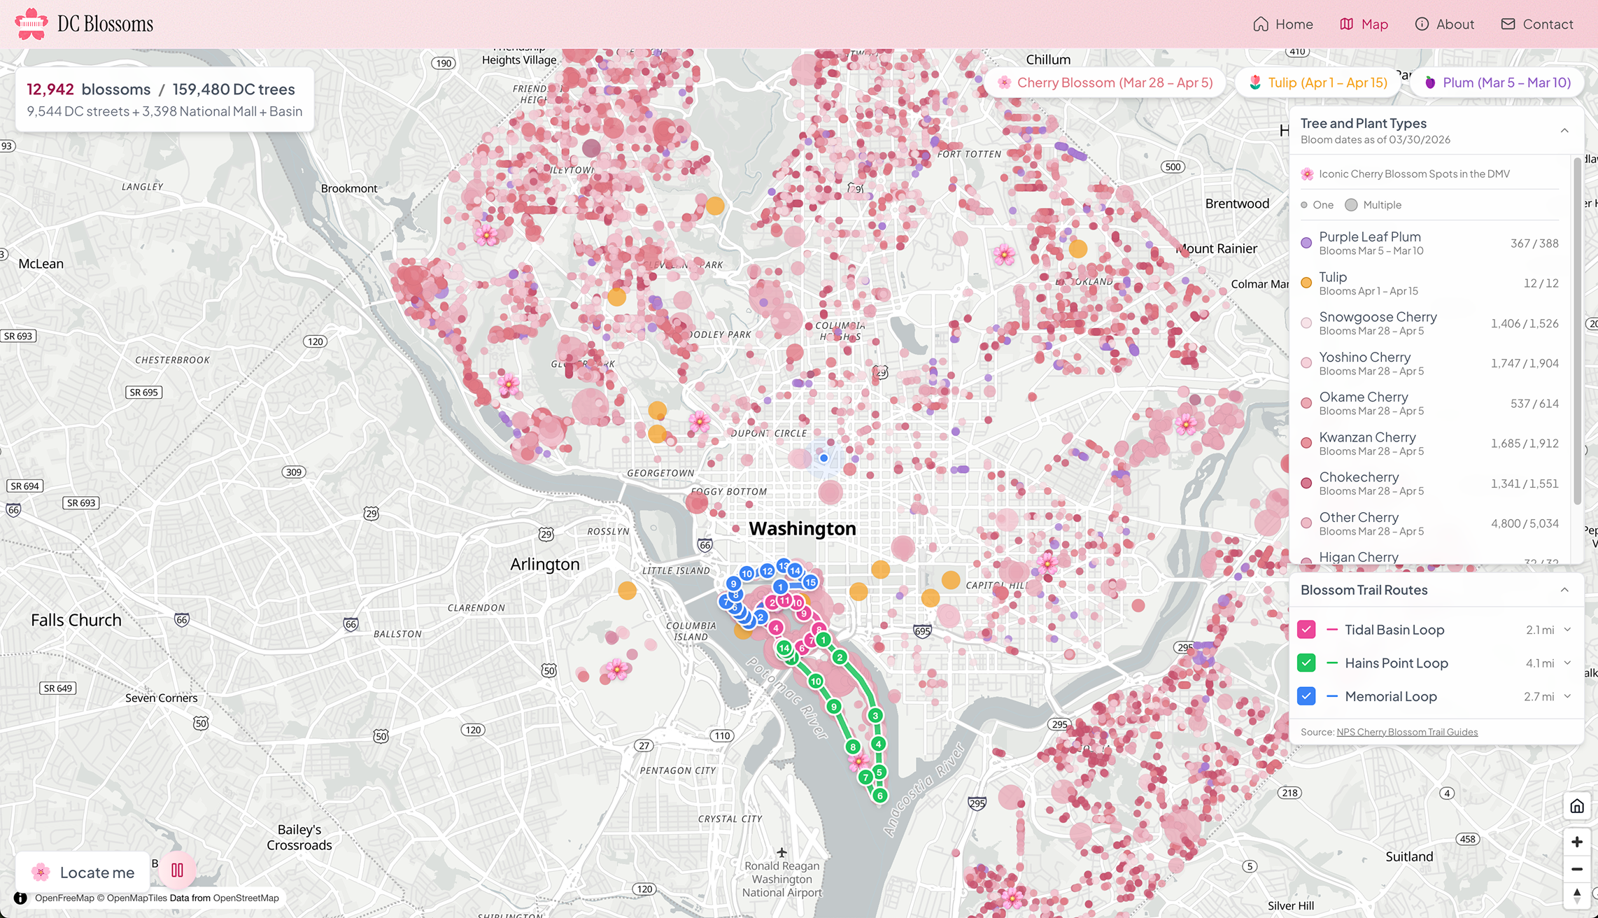Toggle the Yoshino Cherry layer
Image resolution: width=1598 pixels, height=918 pixels.
point(1429,363)
